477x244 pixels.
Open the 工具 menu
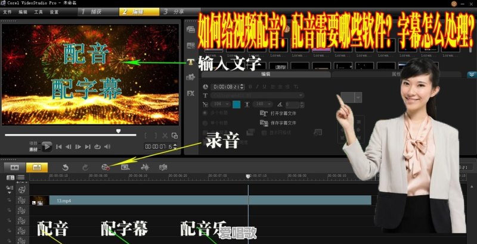click(x=38, y=12)
